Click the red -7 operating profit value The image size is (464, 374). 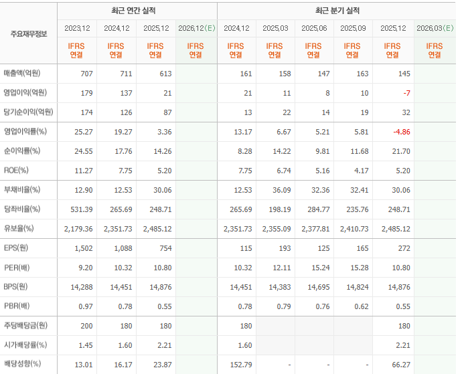coord(407,93)
